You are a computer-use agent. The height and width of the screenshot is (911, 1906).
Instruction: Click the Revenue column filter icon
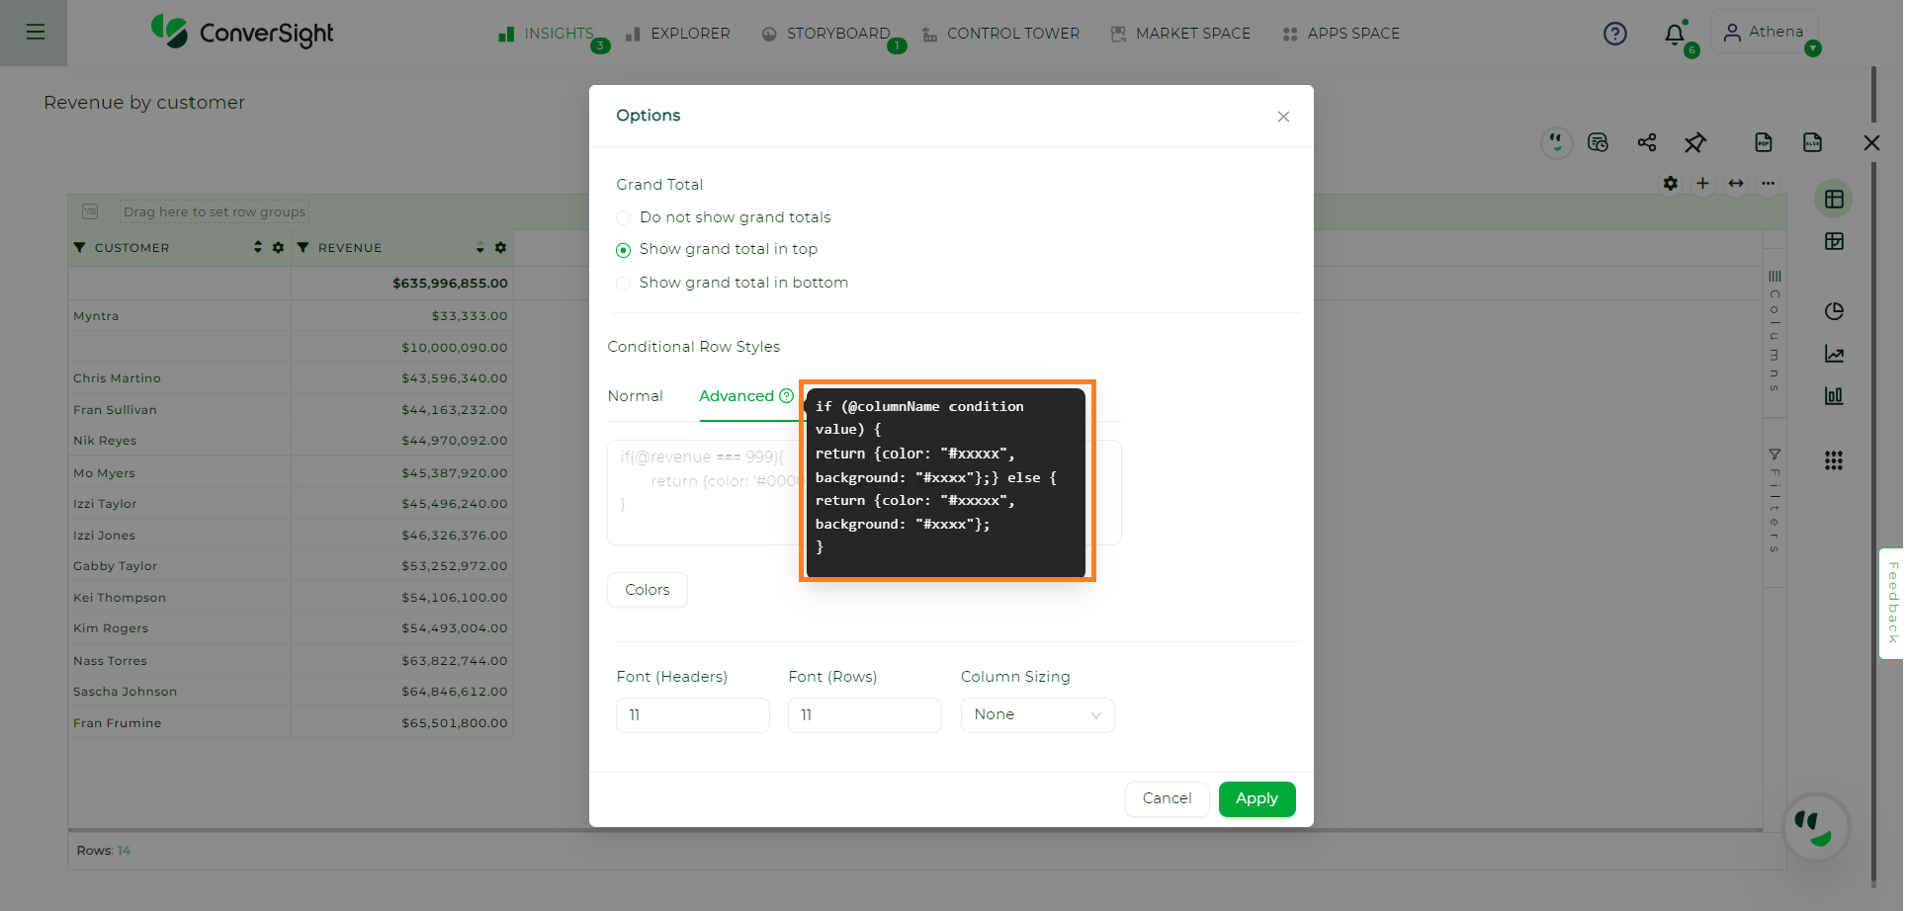pyautogui.click(x=303, y=248)
